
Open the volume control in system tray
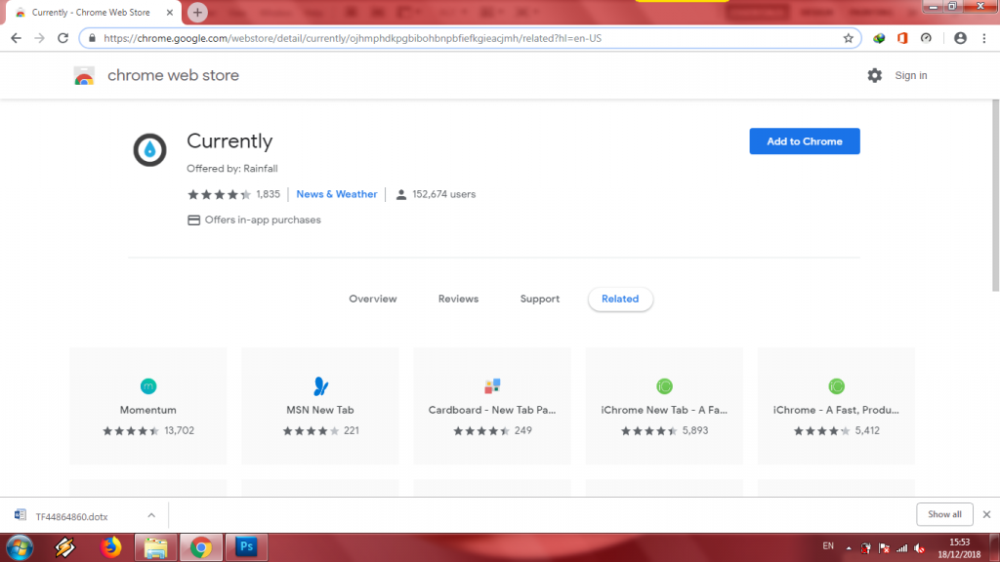pos(919,548)
